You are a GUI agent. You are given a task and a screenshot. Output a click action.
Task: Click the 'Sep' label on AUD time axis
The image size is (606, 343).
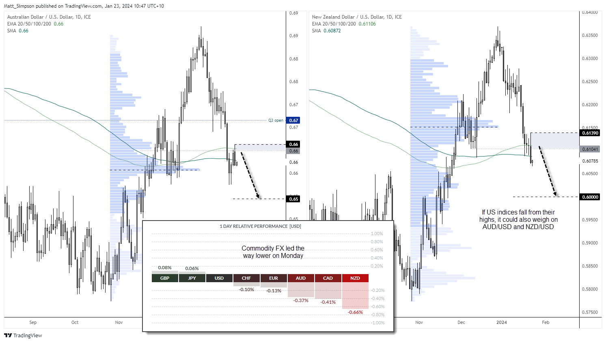(33, 322)
